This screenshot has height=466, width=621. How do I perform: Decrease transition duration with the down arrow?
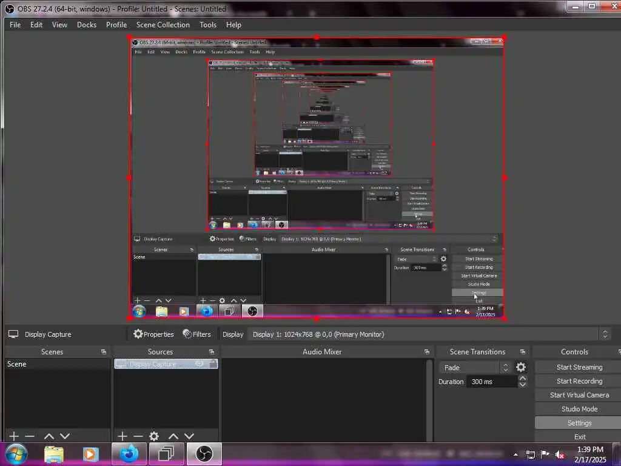(x=522, y=385)
